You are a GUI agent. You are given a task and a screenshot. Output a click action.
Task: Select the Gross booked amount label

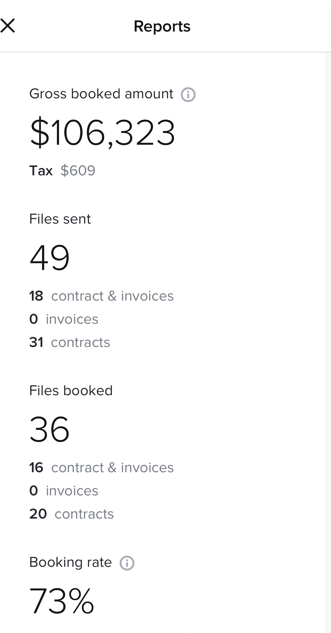coord(101,94)
